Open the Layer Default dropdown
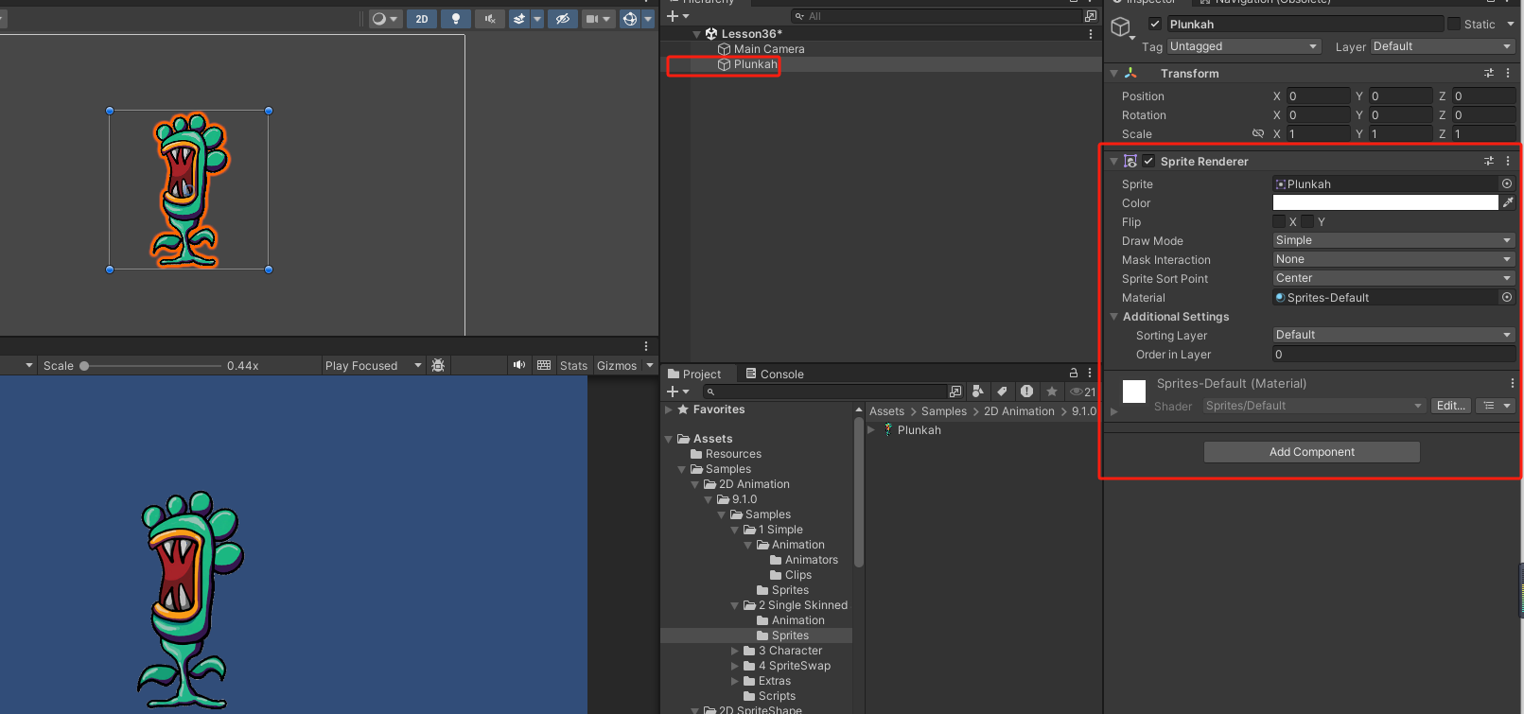This screenshot has height=714, width=1524. point(1443,46)
